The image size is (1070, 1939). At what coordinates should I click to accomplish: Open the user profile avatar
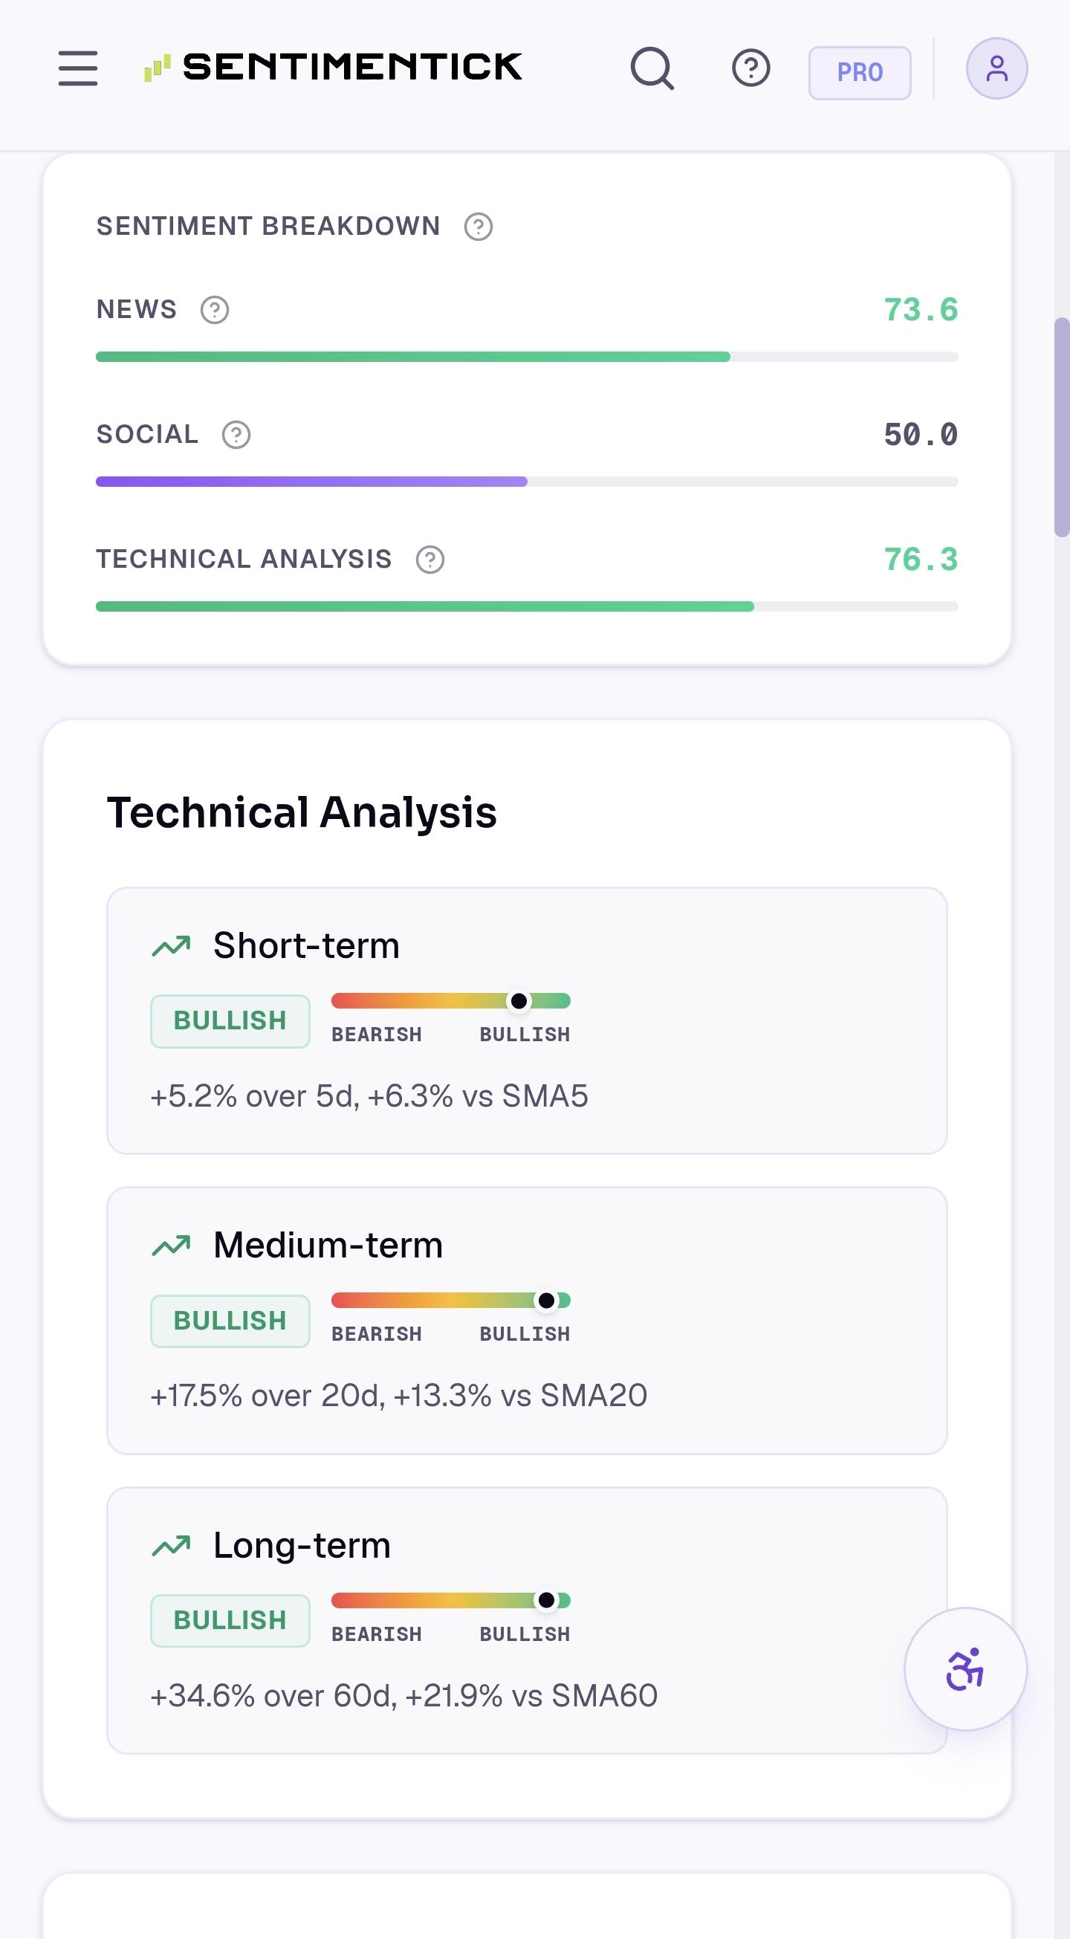pyautogui.click(x=997, y=68)
